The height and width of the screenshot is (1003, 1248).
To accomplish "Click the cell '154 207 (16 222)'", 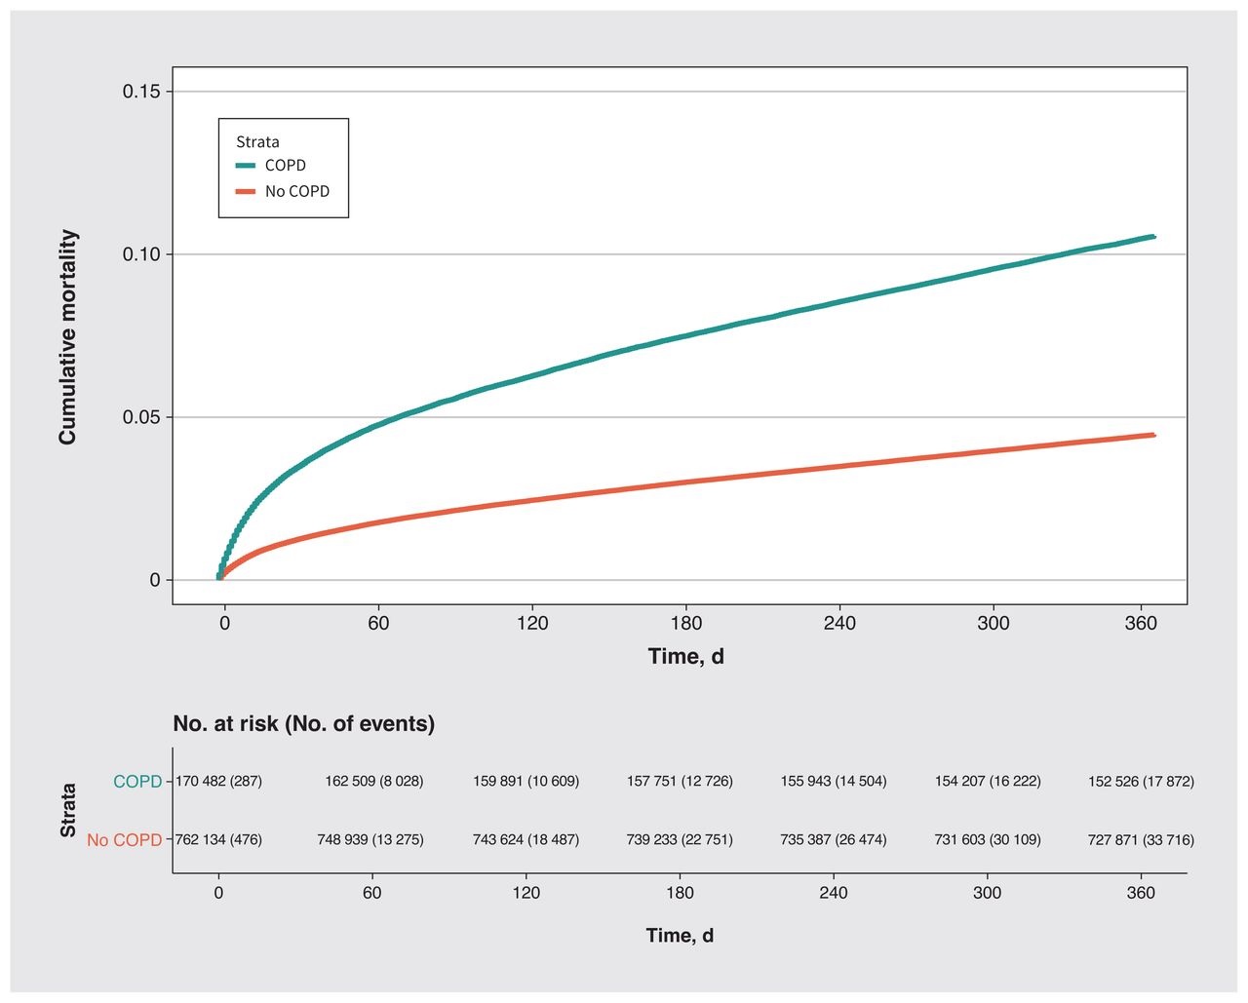I will (988, 782).
